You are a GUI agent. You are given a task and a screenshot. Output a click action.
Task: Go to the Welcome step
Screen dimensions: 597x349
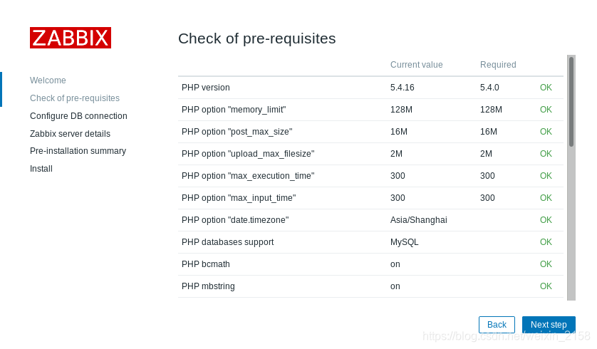(x=48, y=80)
